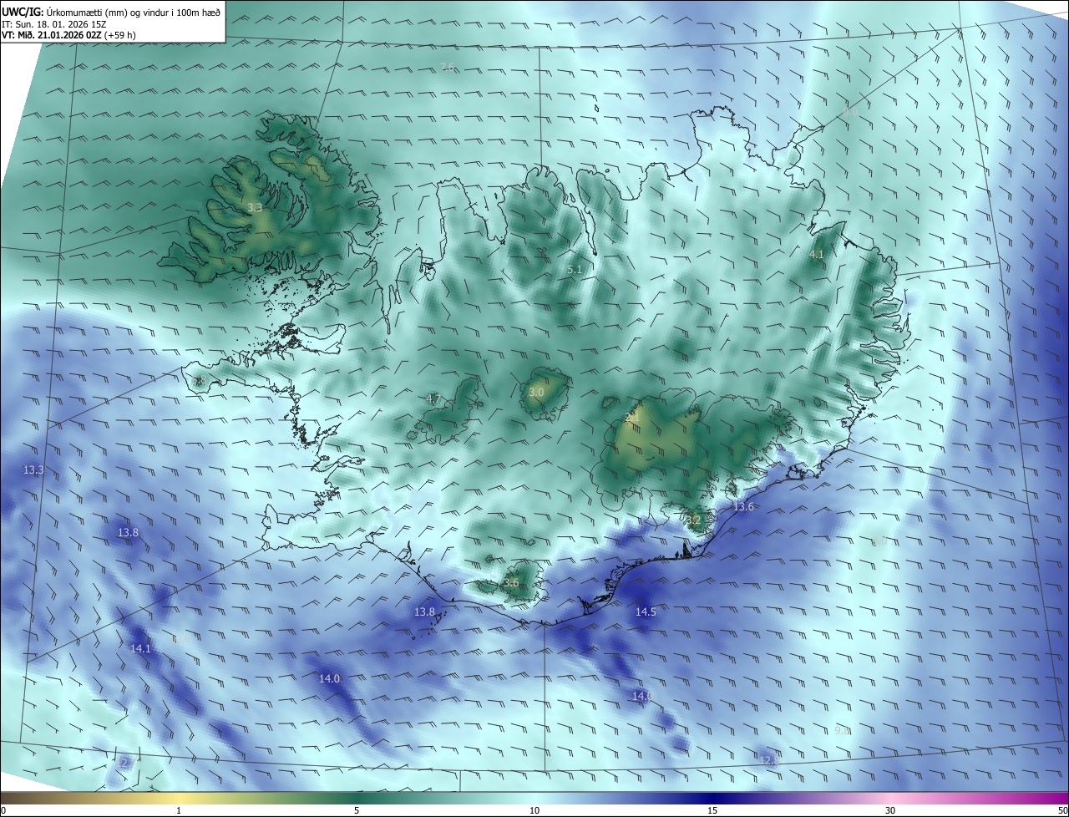Click the 3.0 value on the central glacier
Screen dimensions: 1069x817
(536, 392)
